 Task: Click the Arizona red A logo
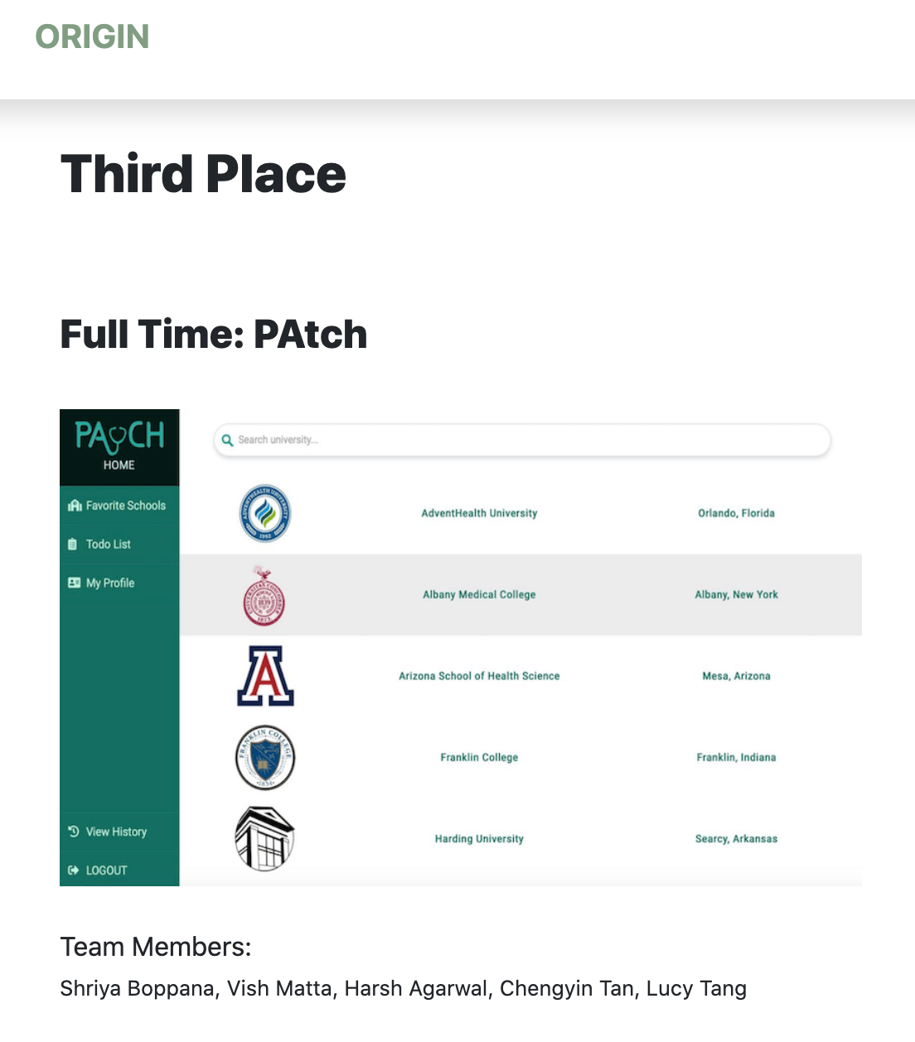click(x=265, y=676)
